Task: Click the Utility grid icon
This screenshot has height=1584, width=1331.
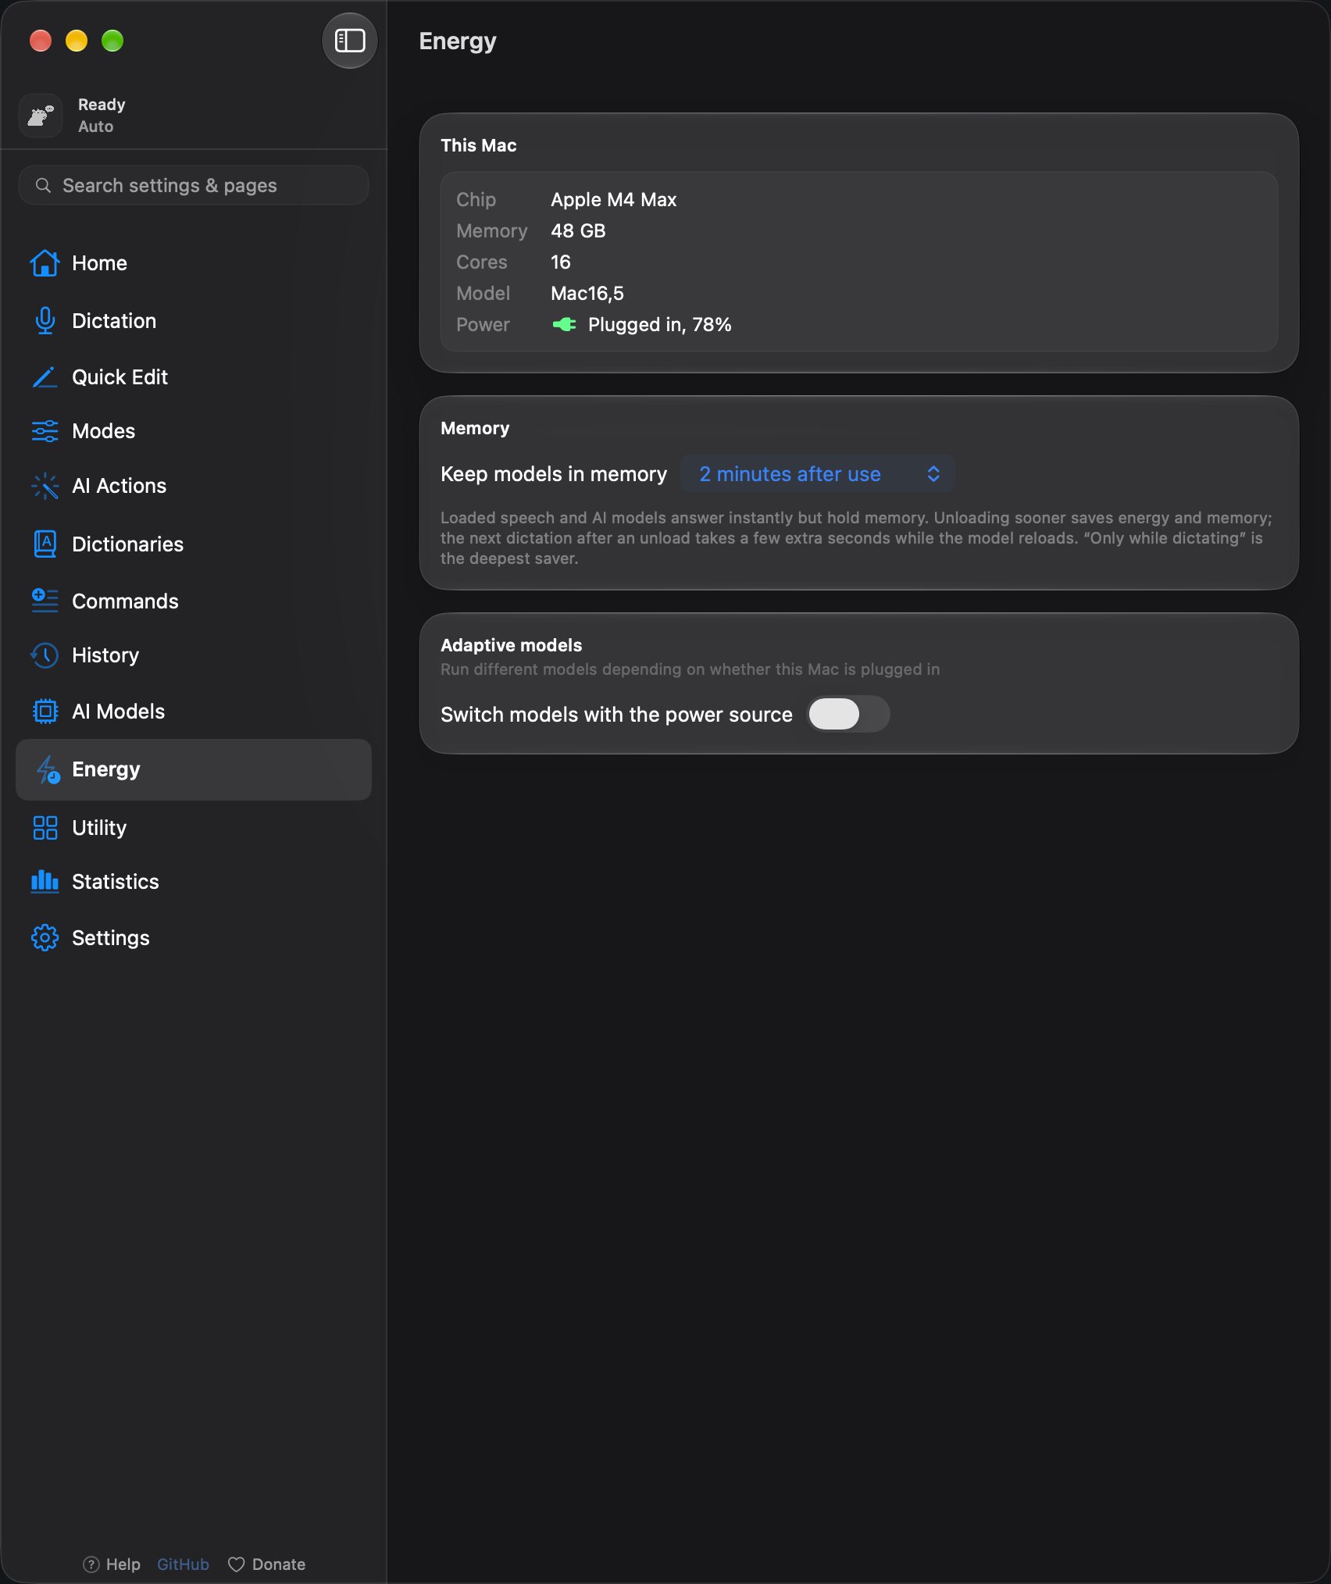Action: coord(45,828)
